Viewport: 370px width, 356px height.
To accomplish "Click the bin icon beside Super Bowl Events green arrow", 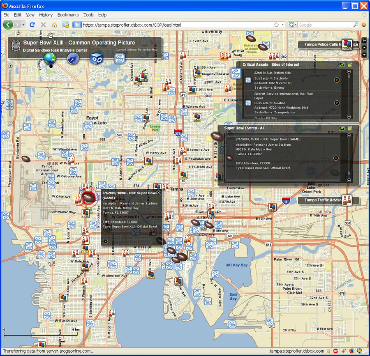I will [350, 128].
